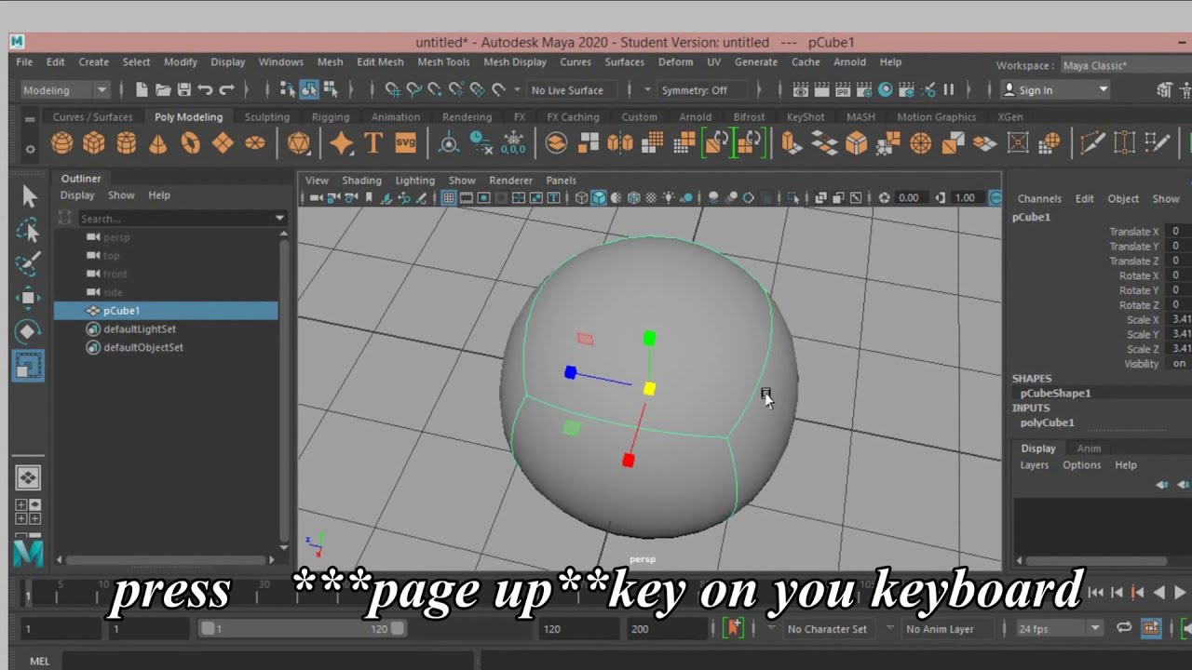The image size is (1192, 670).
Task: Click the Outliner horizontal scrollbar
Action: [x=166, y=560]
